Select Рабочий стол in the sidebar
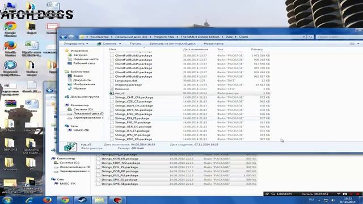363x204 pixels. (84, 63)
